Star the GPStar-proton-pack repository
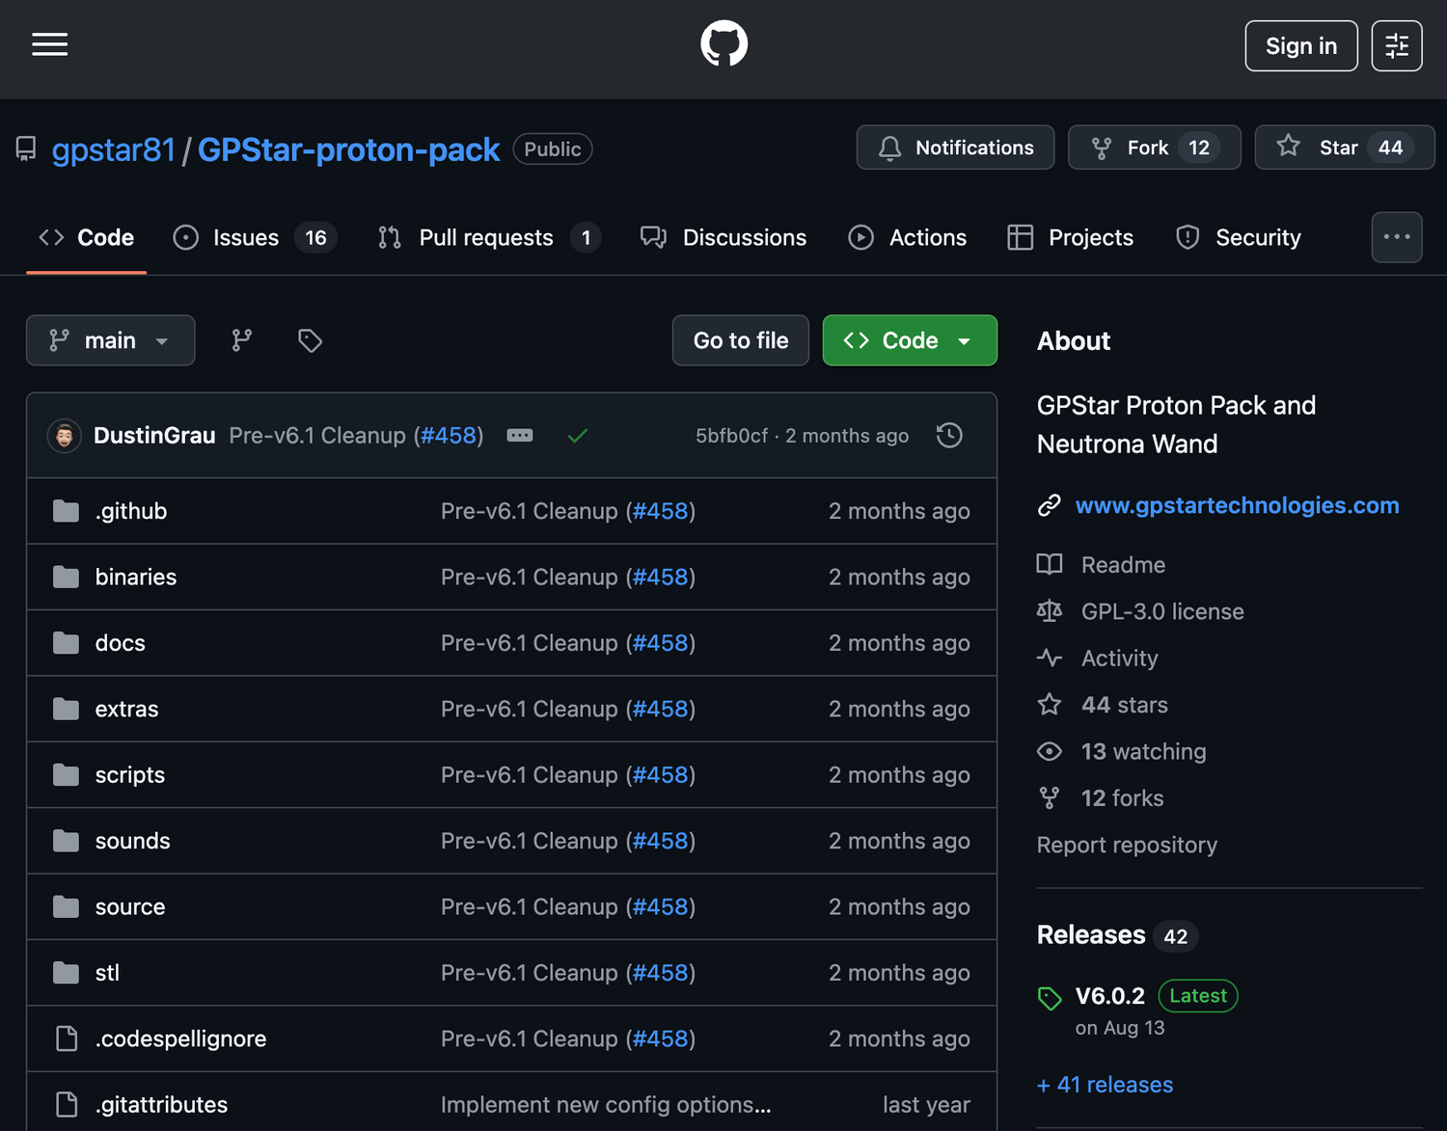The width and height of the screenshot is (1447, 1131). pos(1343,148)
